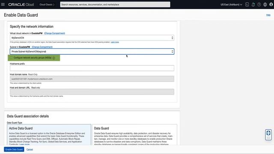Open the Subnet dropdown

[92, 51]
